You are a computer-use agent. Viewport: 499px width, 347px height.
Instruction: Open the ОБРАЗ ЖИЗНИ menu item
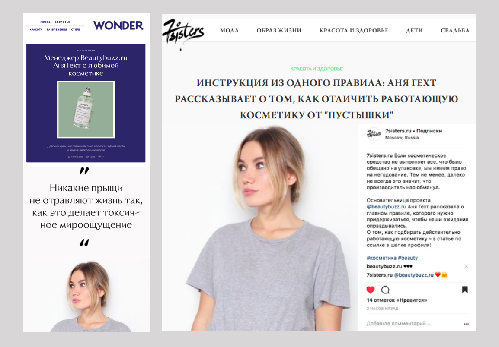[x=279, y=31]
